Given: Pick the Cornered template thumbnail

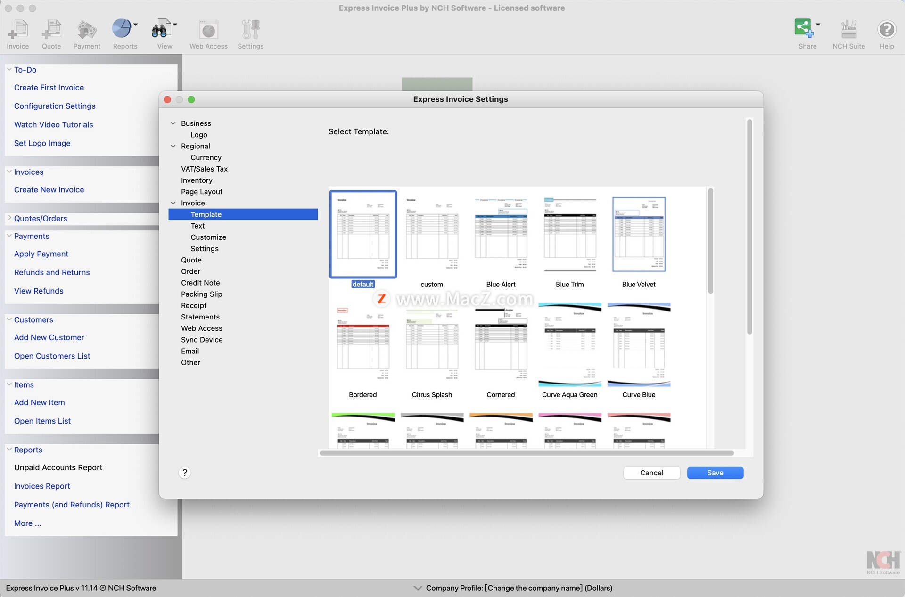Looking at the screenshot, I should click(x=501, y=344).
